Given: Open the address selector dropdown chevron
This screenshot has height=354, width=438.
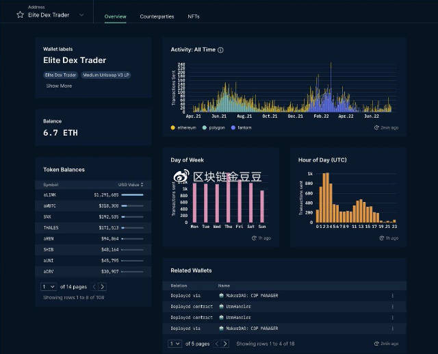Looking at the screenshot, I should coord(82,14).
